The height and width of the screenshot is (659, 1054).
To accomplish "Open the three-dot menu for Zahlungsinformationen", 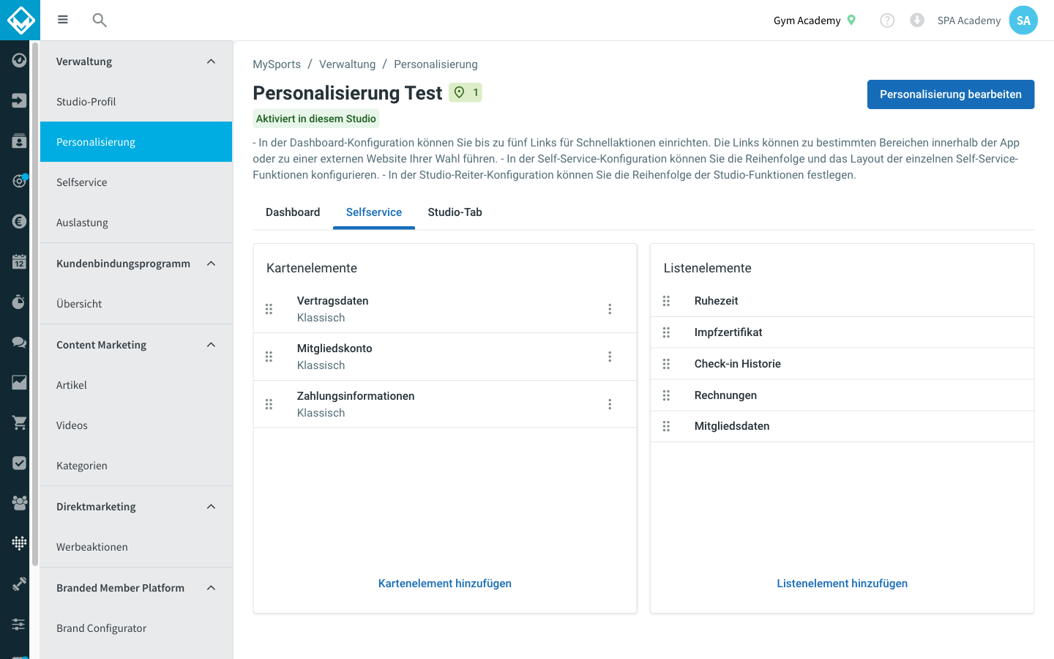I will (x=610, y=404).
